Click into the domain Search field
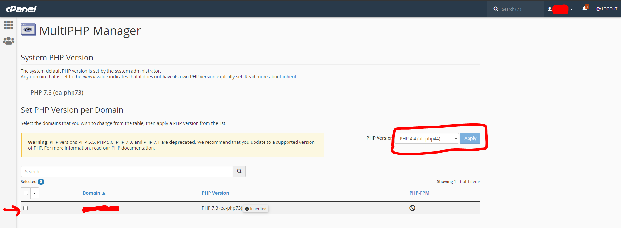The width and height of the screenshot is (621, 228). tap(127, 171)
